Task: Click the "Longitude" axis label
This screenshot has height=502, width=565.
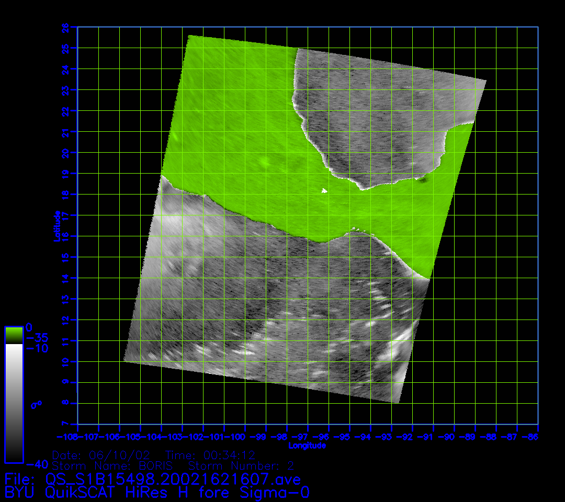Action: [308, 446]
